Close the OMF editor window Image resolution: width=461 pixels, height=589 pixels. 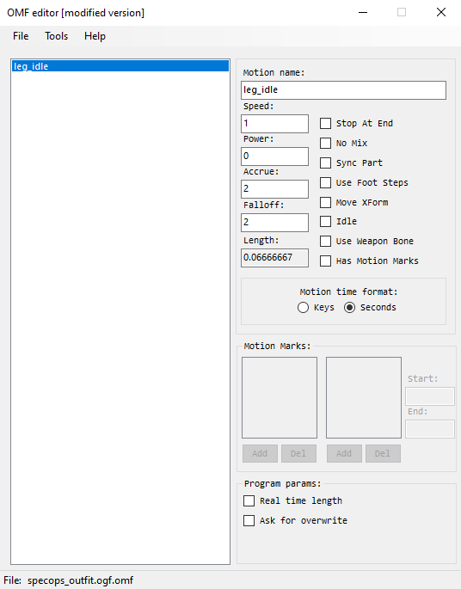point(441,12)
